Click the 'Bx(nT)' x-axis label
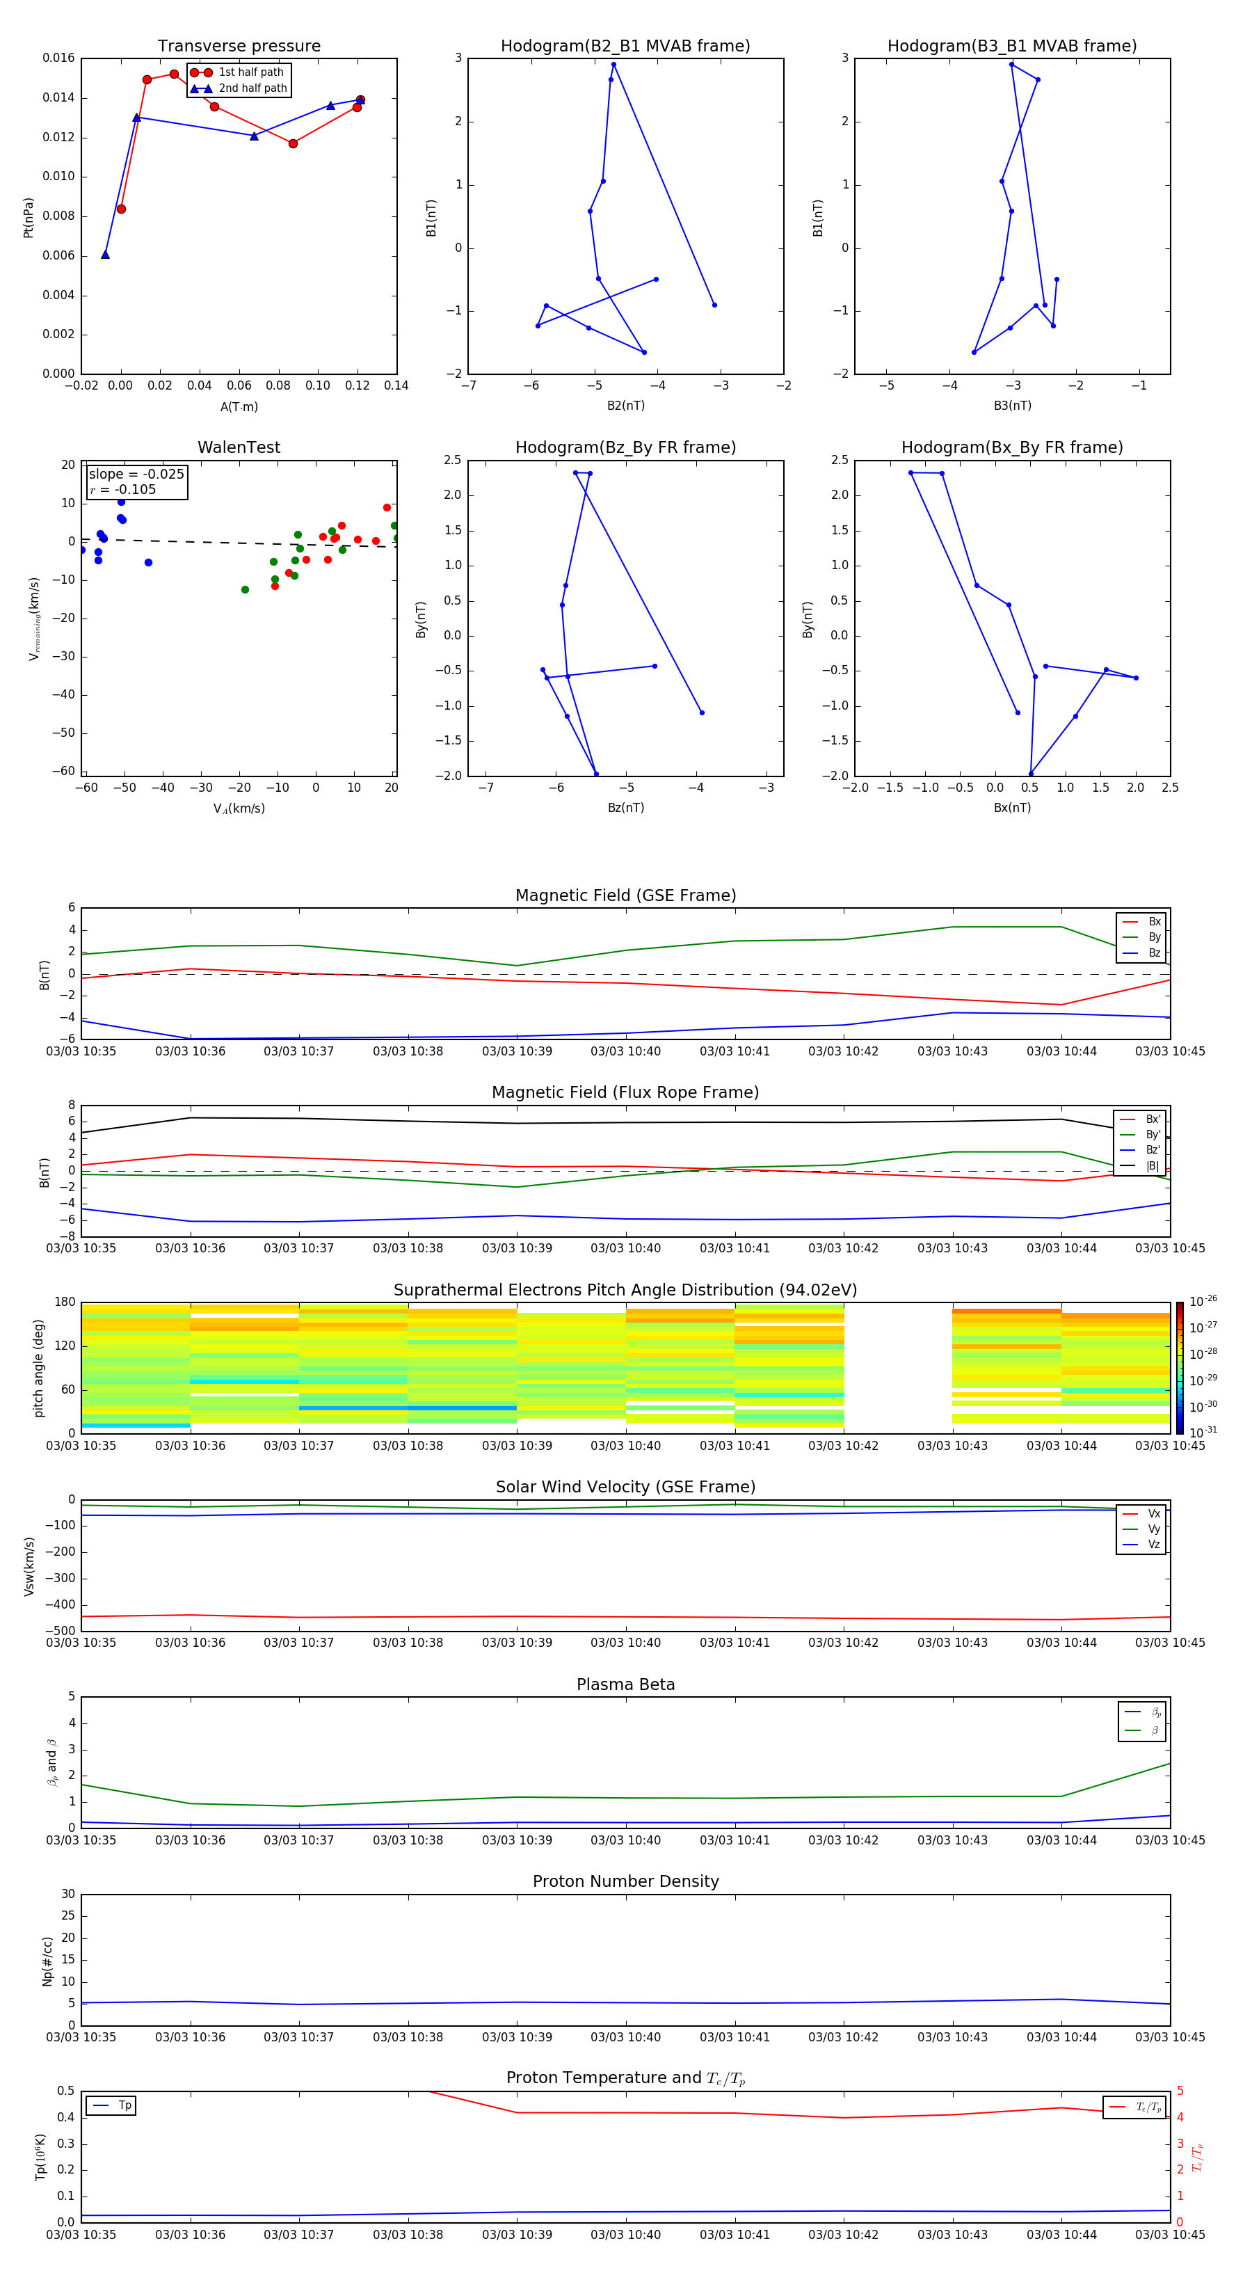Screen dimensions: 1252x2296 1012,808
